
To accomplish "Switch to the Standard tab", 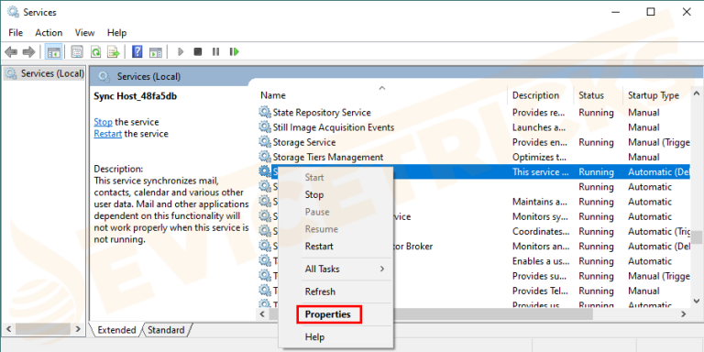I will (x=166, y=330).
